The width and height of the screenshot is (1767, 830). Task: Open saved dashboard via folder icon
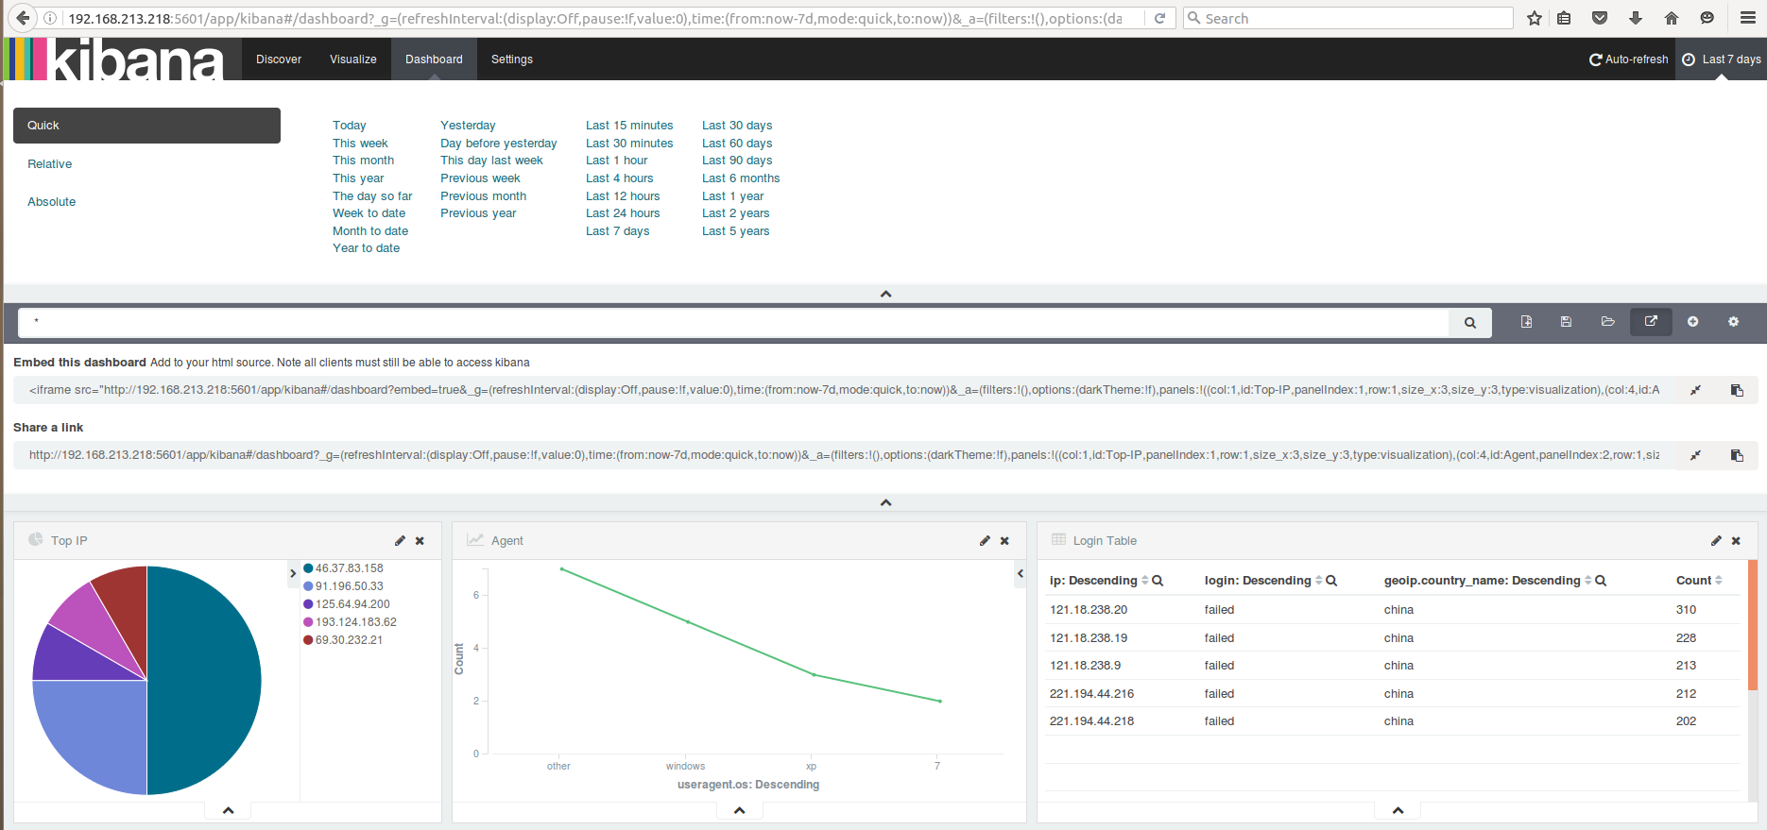tap(1607, 322)
